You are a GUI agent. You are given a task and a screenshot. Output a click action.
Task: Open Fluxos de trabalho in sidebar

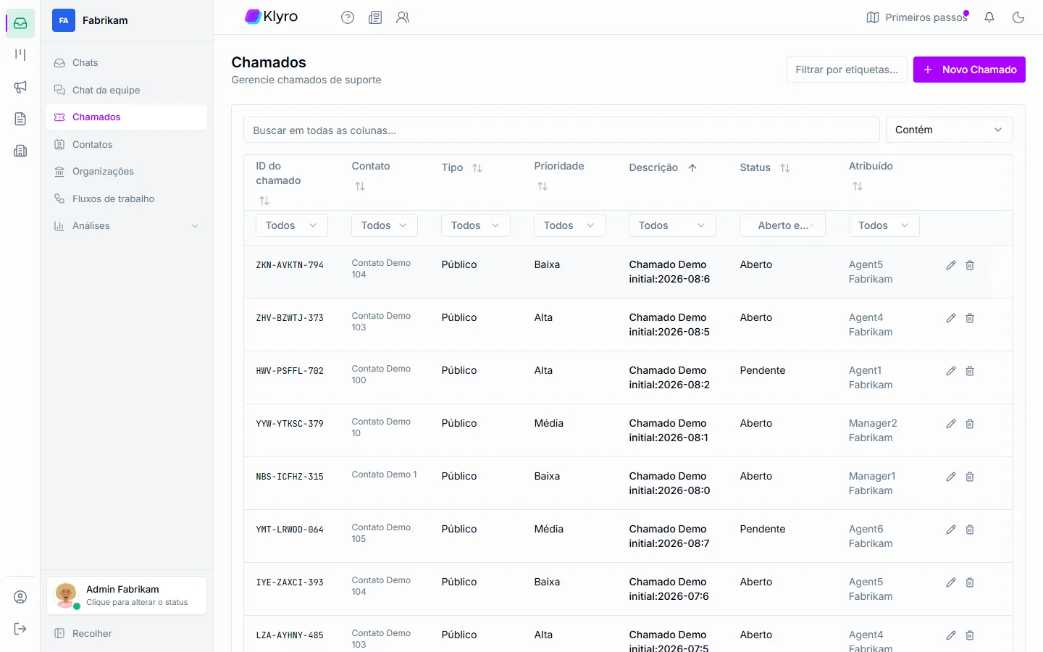(127, 198)
